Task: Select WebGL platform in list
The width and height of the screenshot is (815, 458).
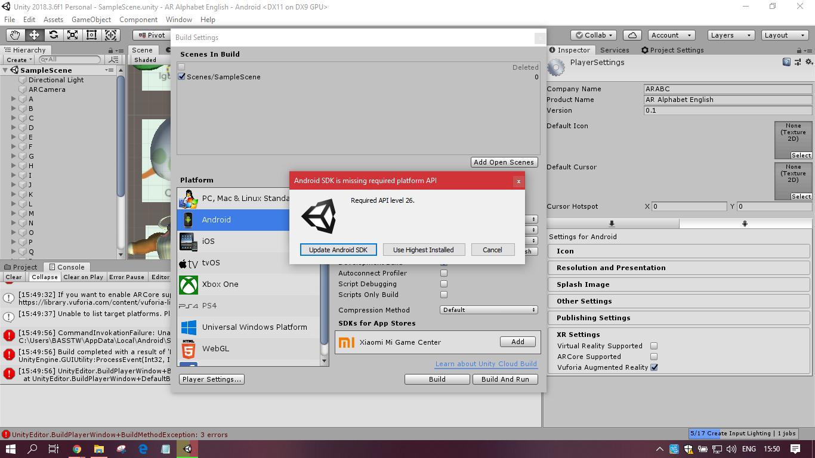Action: (x=249, y=348)
